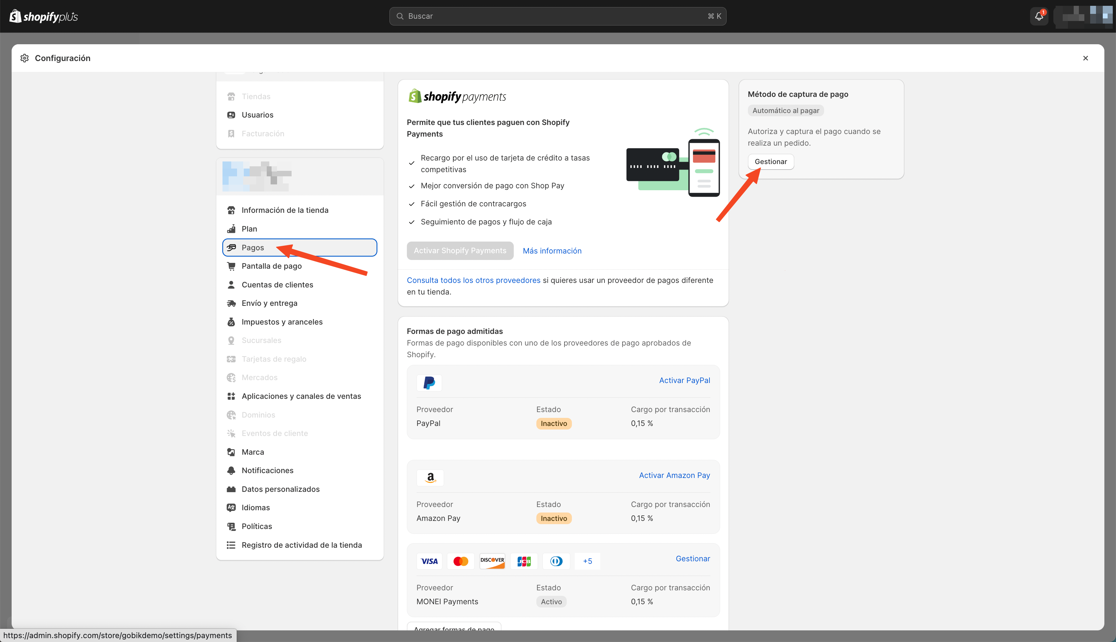Viewport: 1116px width, 642px height.
Task: Open Pantalla de pago settings
Action: 300,266
